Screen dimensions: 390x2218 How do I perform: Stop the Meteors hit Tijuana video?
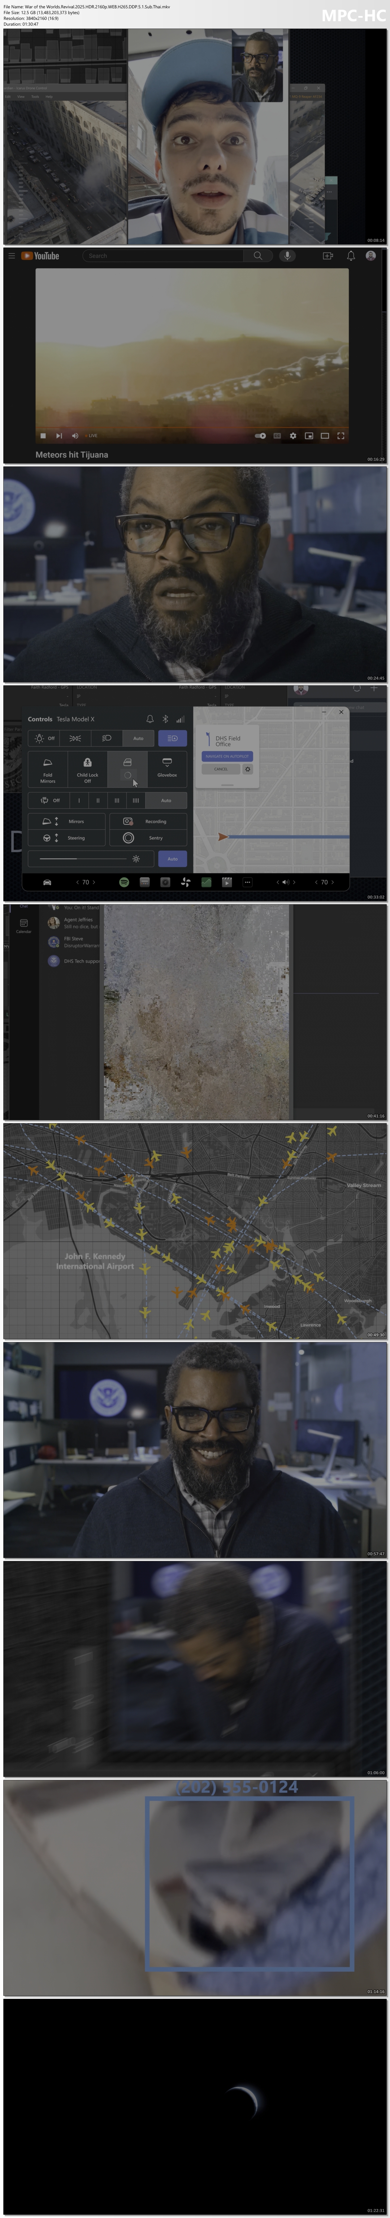click(x=43, y=436)
